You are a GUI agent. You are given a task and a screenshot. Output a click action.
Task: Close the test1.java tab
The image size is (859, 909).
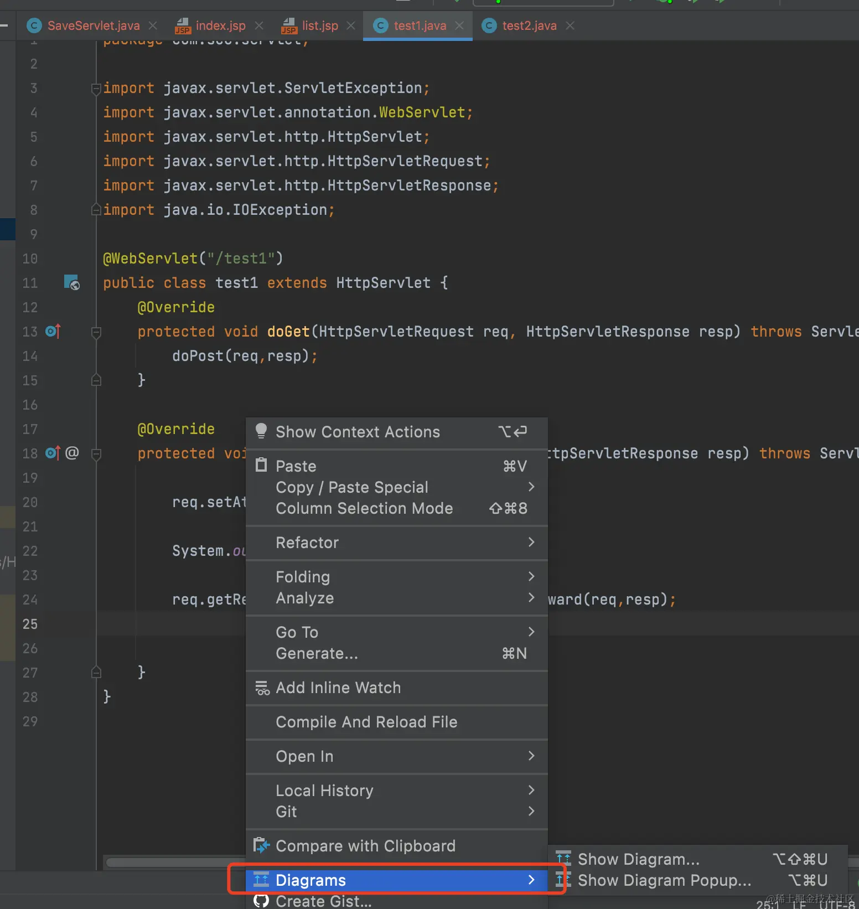(x=459, y=25)
